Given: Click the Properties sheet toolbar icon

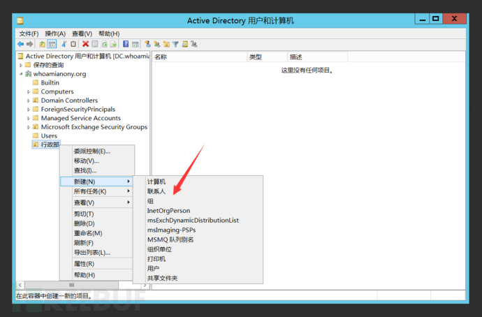Looking at the screenshot, I should [x=95, y=44].
